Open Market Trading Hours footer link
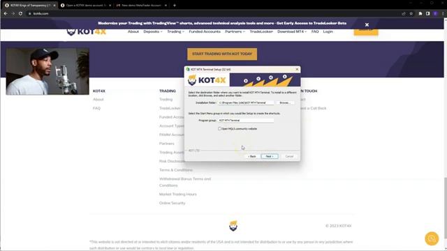The image size is (447, 251). [x=178, y=194]
